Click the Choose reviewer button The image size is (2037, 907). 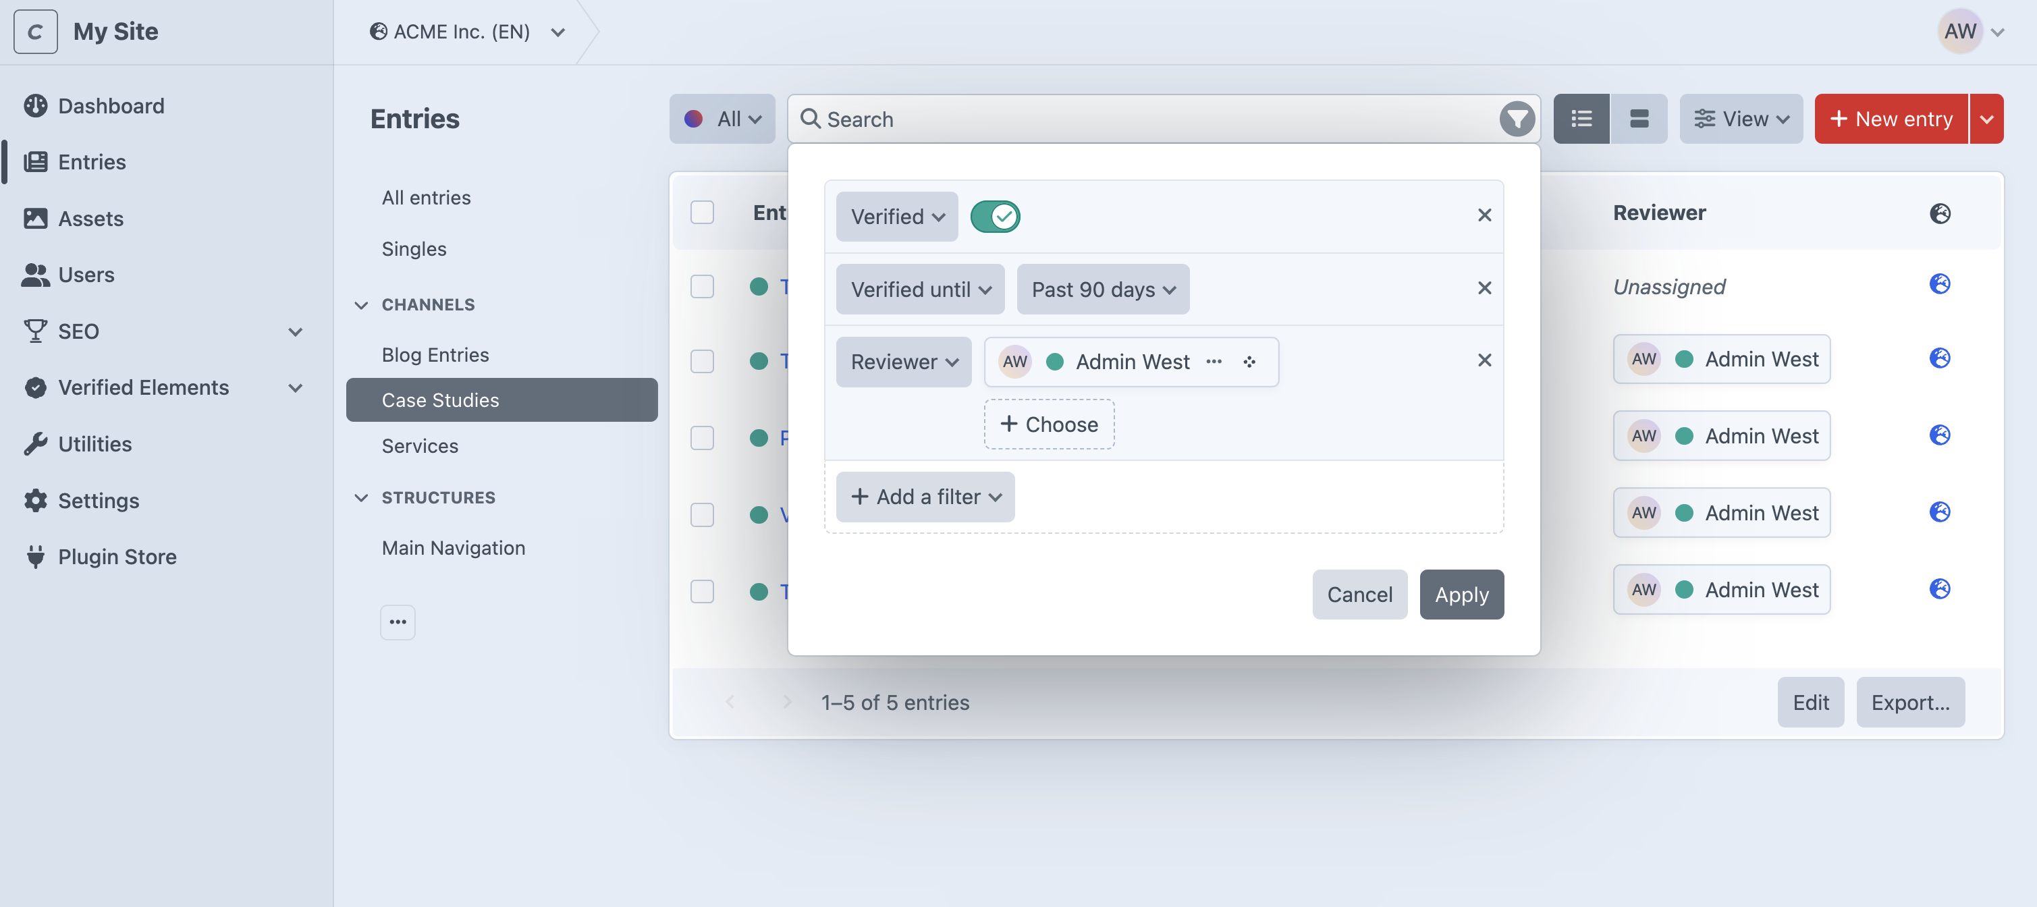point(1050,424)
